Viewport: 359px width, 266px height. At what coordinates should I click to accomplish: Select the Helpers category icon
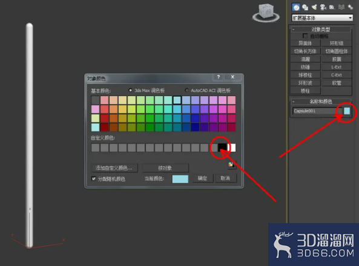[332, 7]
